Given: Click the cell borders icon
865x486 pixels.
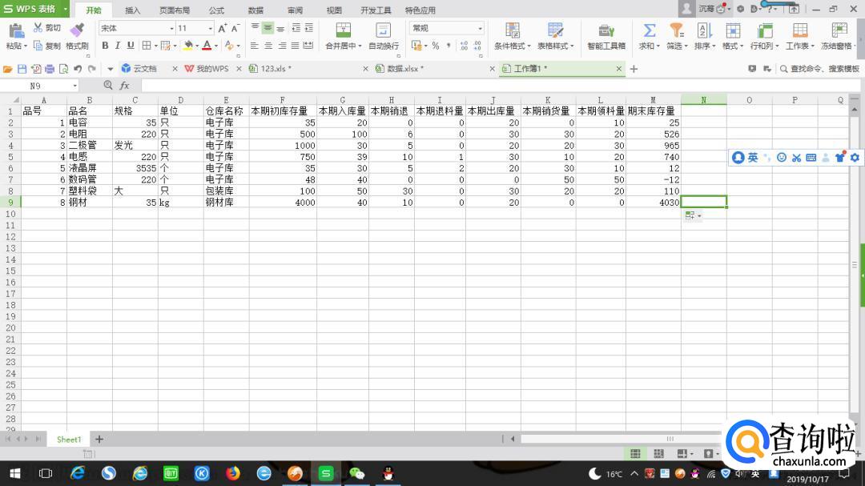Looking at the screenshot, I should coord(147,45).
